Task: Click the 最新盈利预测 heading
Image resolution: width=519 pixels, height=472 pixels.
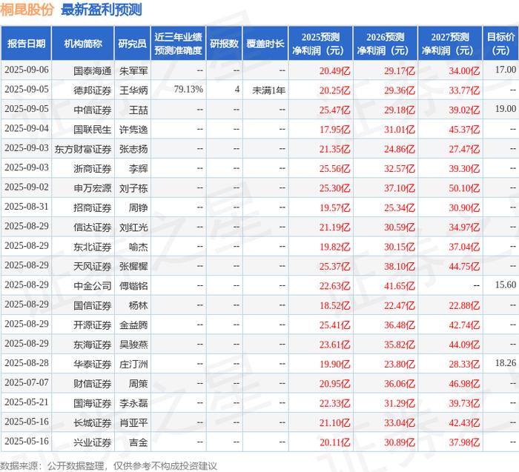Action: point(102,10)
